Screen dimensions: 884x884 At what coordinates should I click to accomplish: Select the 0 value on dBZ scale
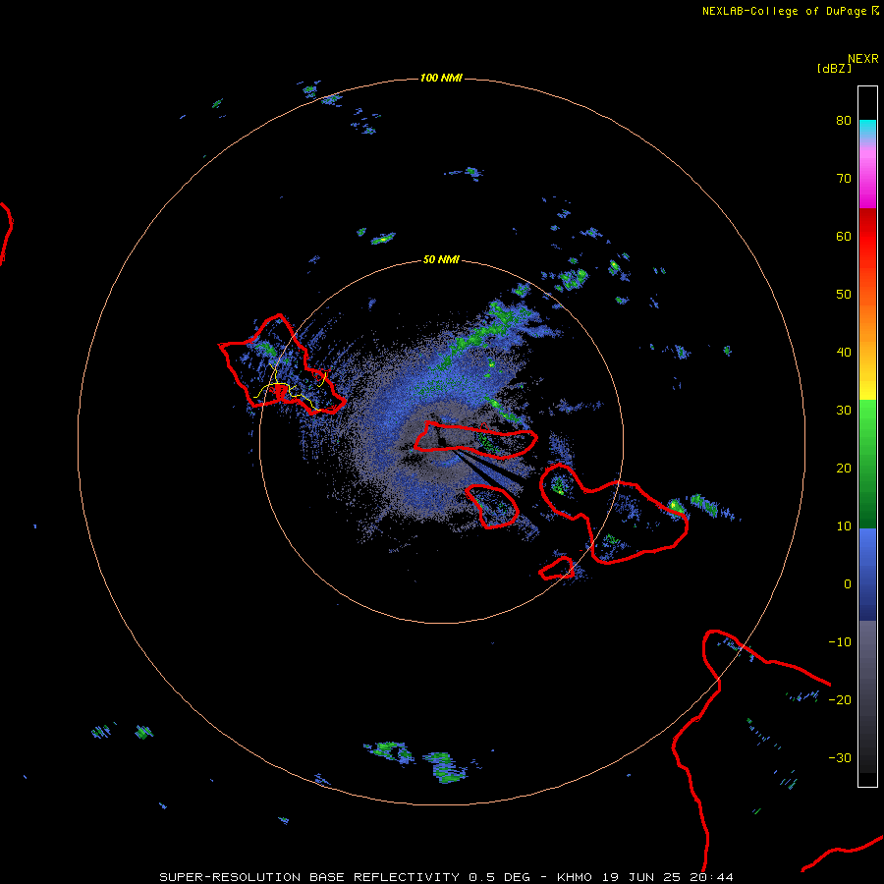point(848,584)
